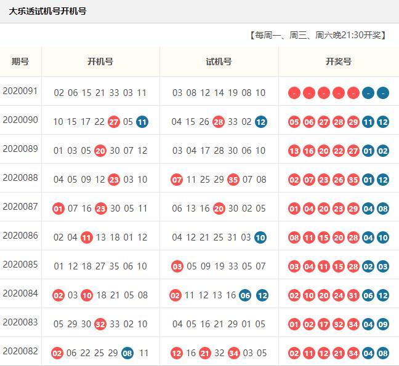Click blue ball 08 in 2020082 开机号

(127, 354)
